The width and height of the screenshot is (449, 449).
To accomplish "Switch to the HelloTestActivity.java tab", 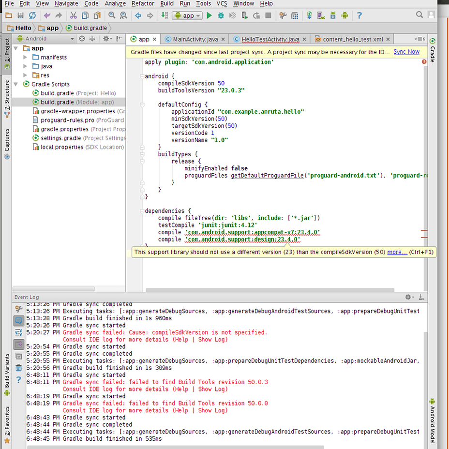I will tap(270, 39).
